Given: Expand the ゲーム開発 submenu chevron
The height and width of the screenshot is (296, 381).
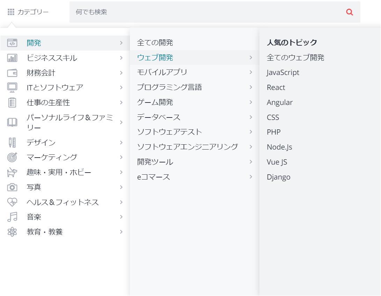Looking at the screenshot, I should [251, 102].
